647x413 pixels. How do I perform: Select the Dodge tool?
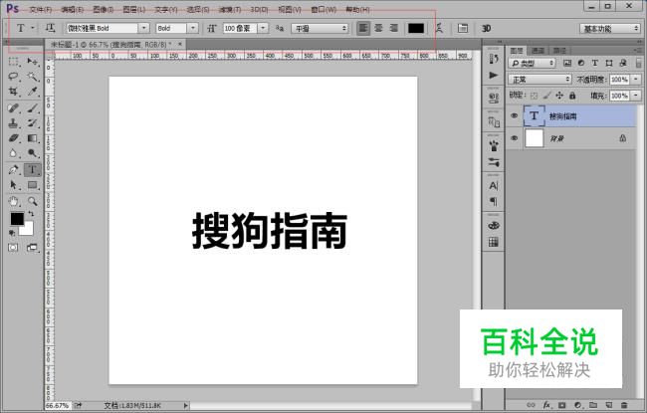[32, 153]
